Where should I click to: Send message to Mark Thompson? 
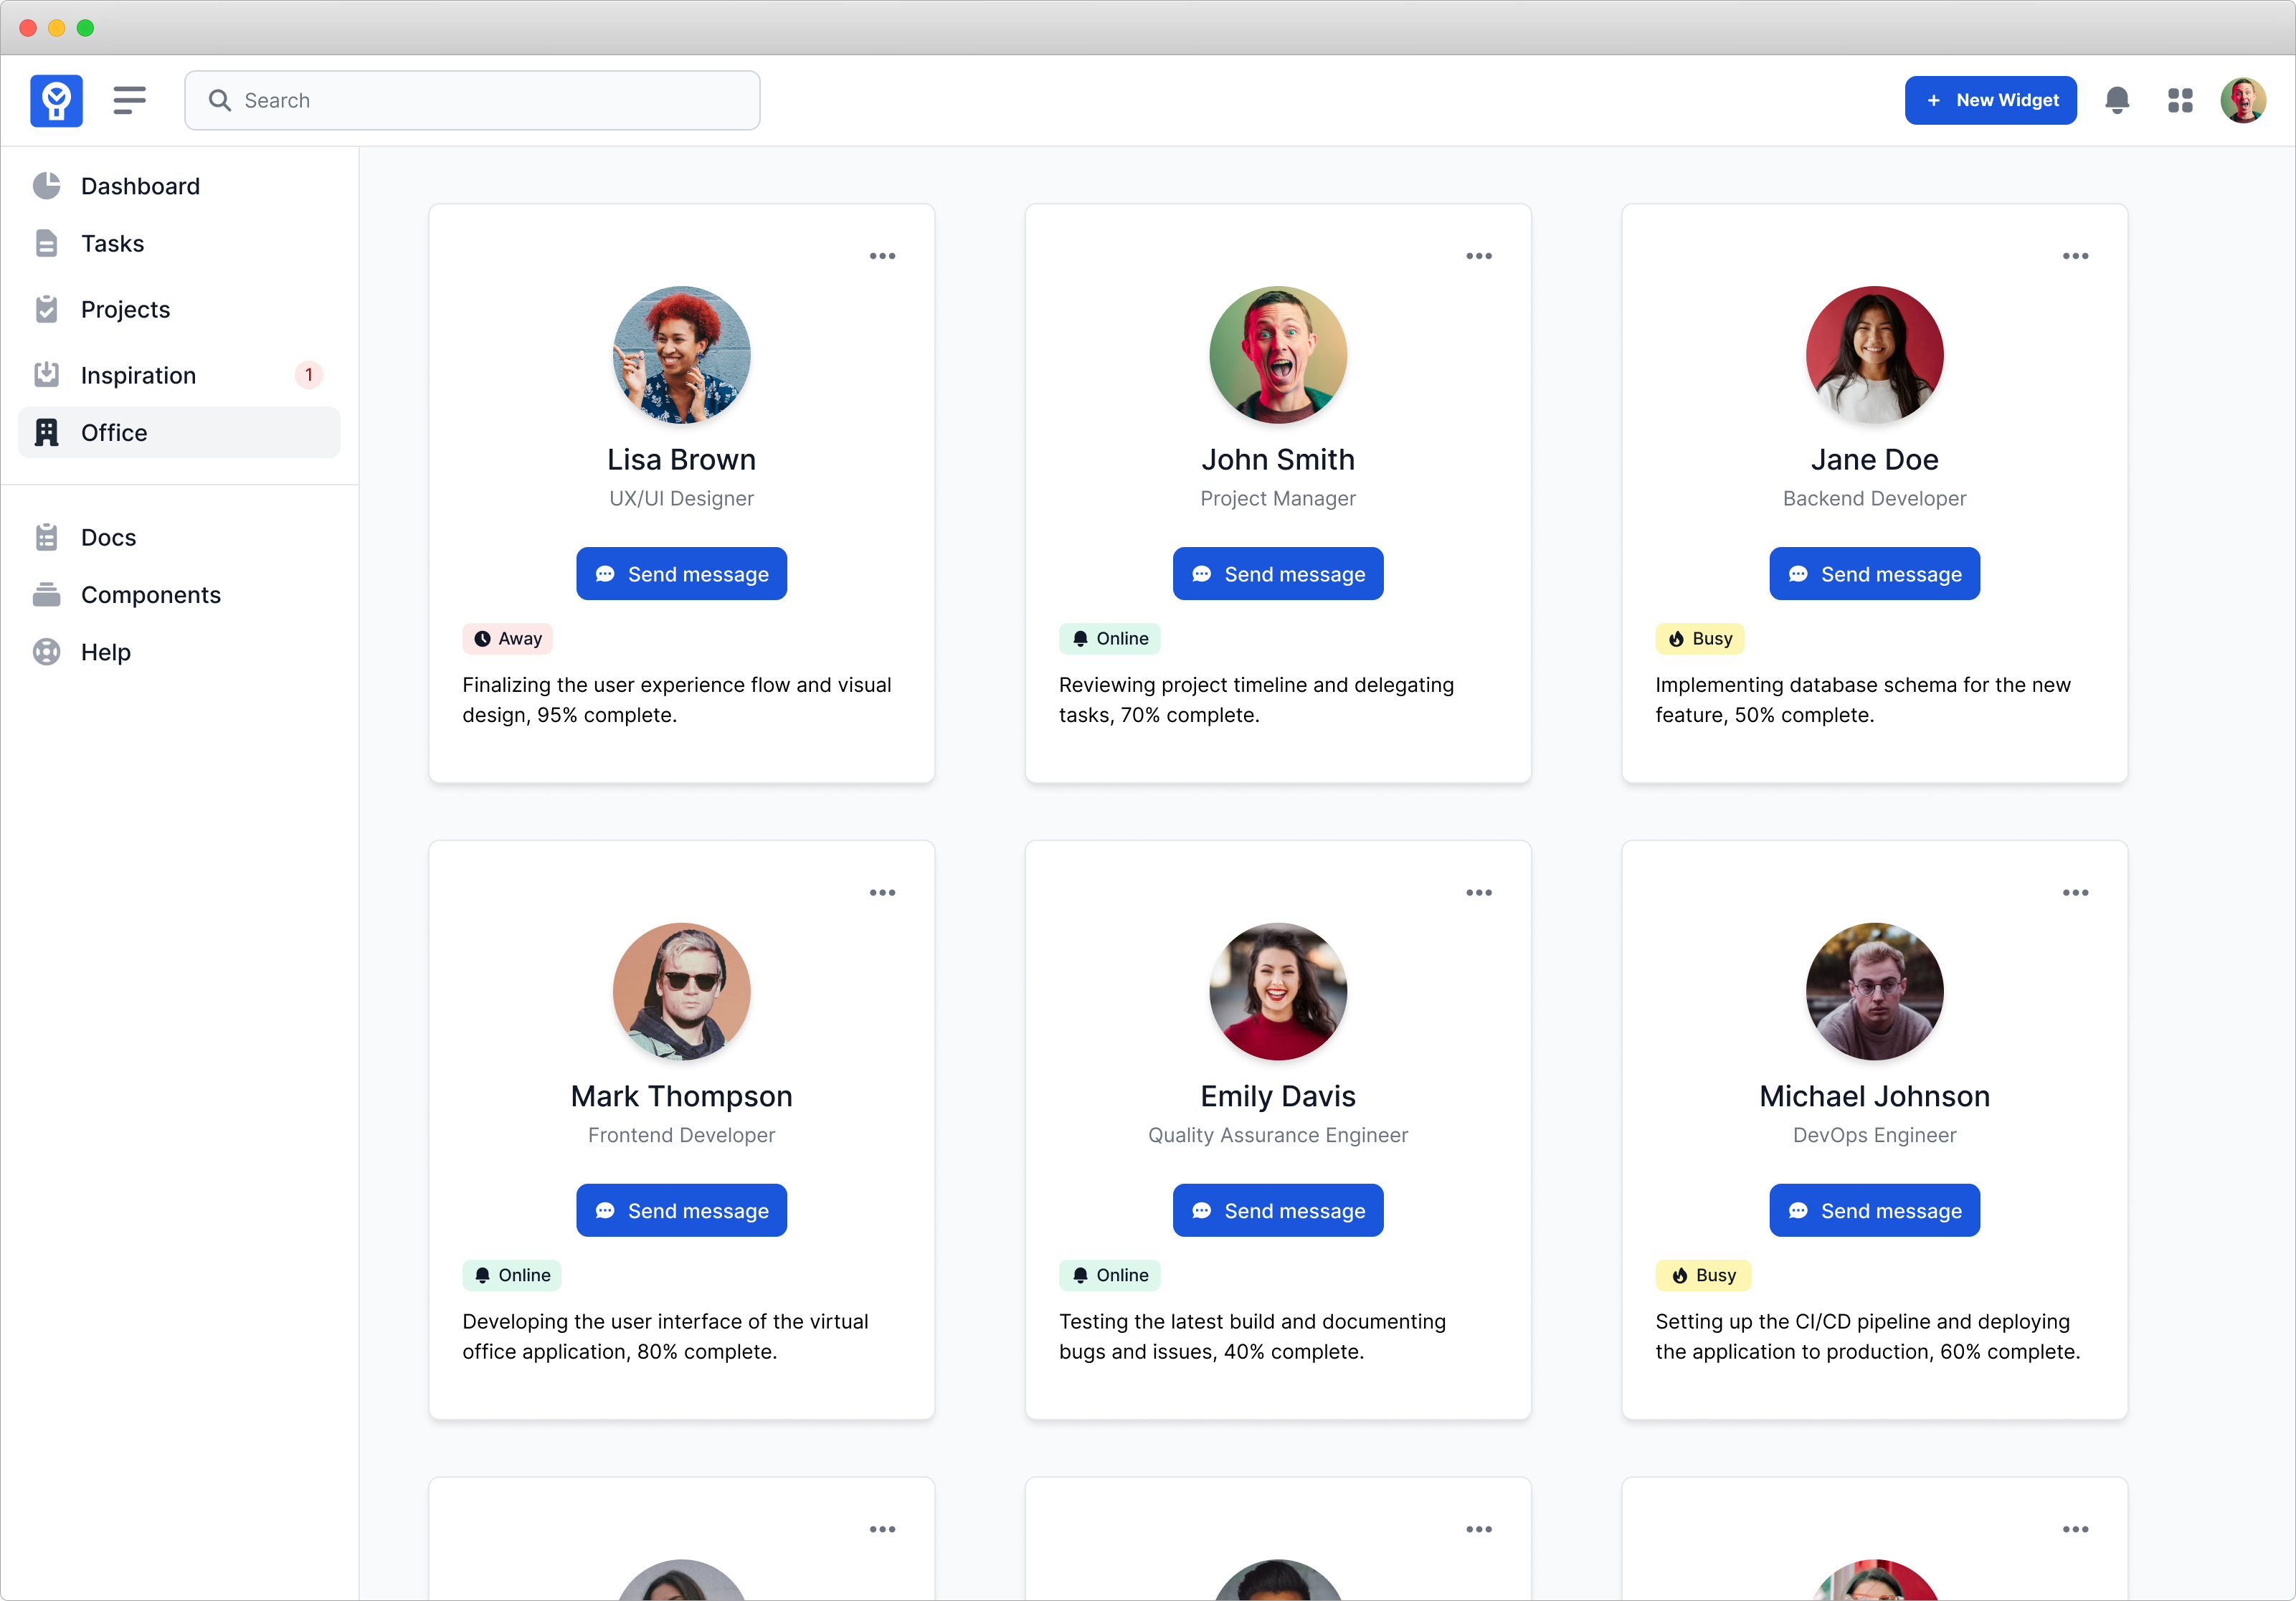(681, 1210)
